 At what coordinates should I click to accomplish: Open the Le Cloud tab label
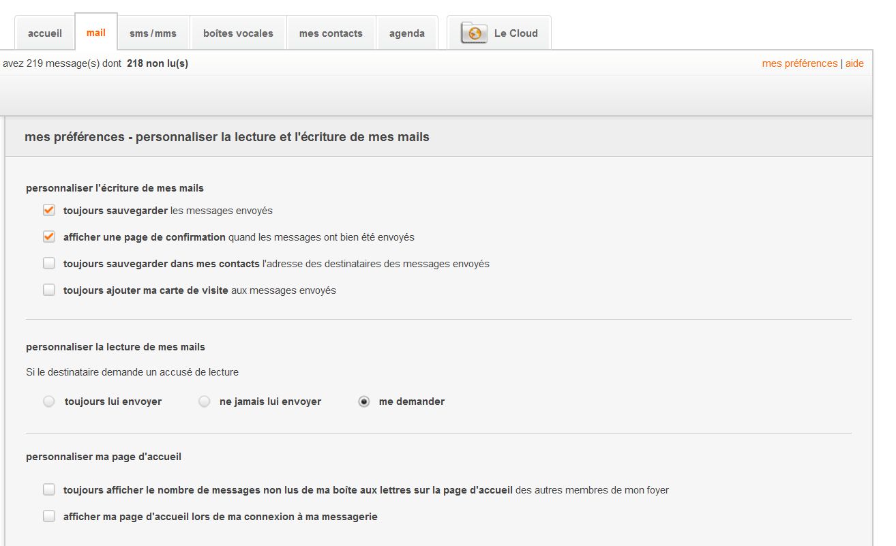click(516, 33)
